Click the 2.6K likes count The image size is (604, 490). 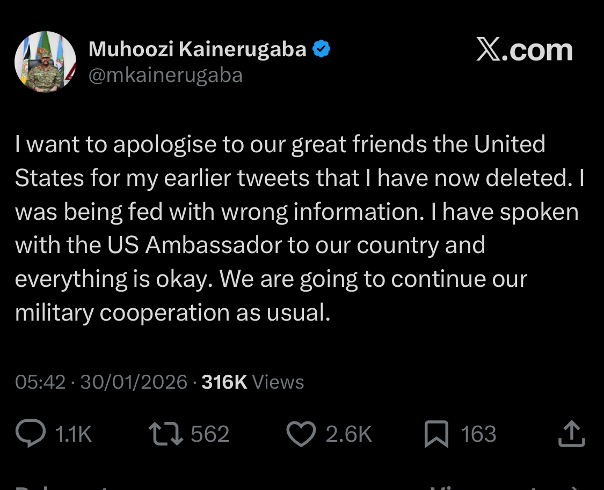click(x=348, y=434)
